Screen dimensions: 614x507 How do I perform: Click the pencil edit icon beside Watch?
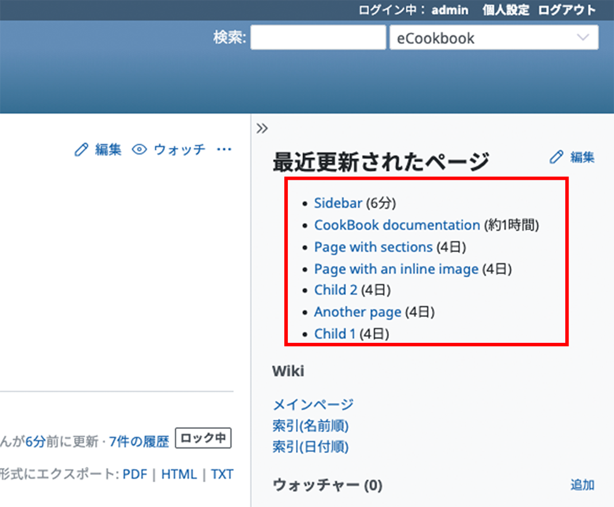click(x=81, y=150)
